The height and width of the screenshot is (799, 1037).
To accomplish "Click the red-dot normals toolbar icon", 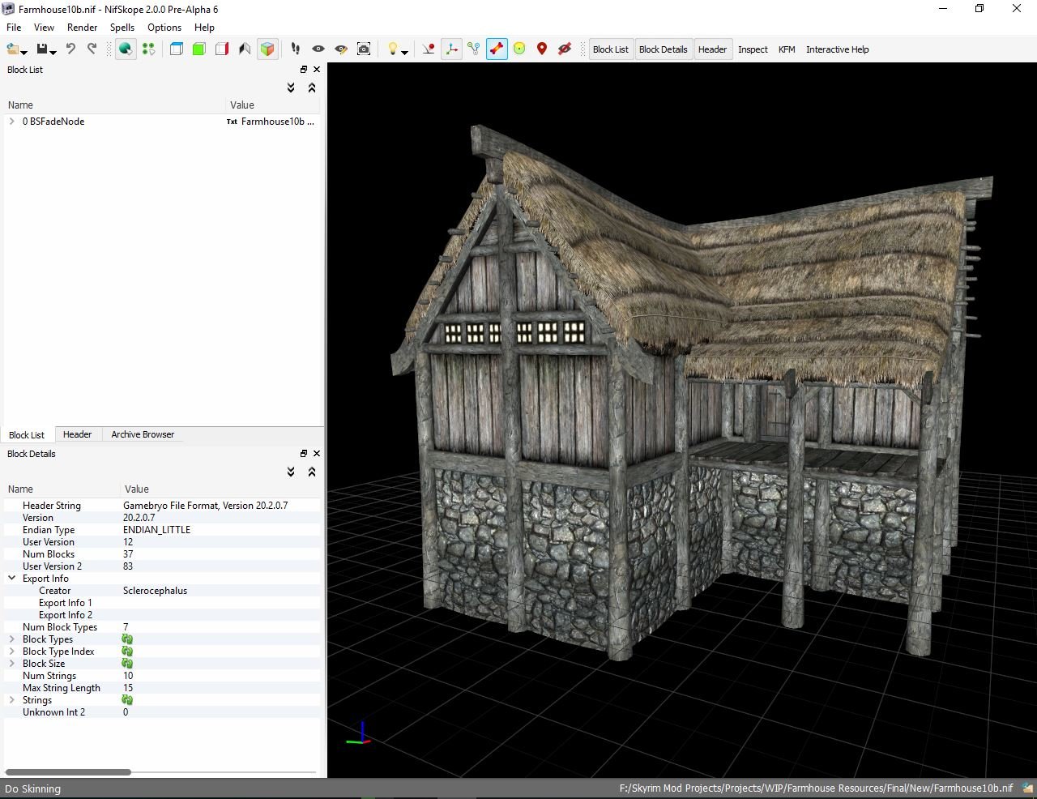I will pos(429,49).
